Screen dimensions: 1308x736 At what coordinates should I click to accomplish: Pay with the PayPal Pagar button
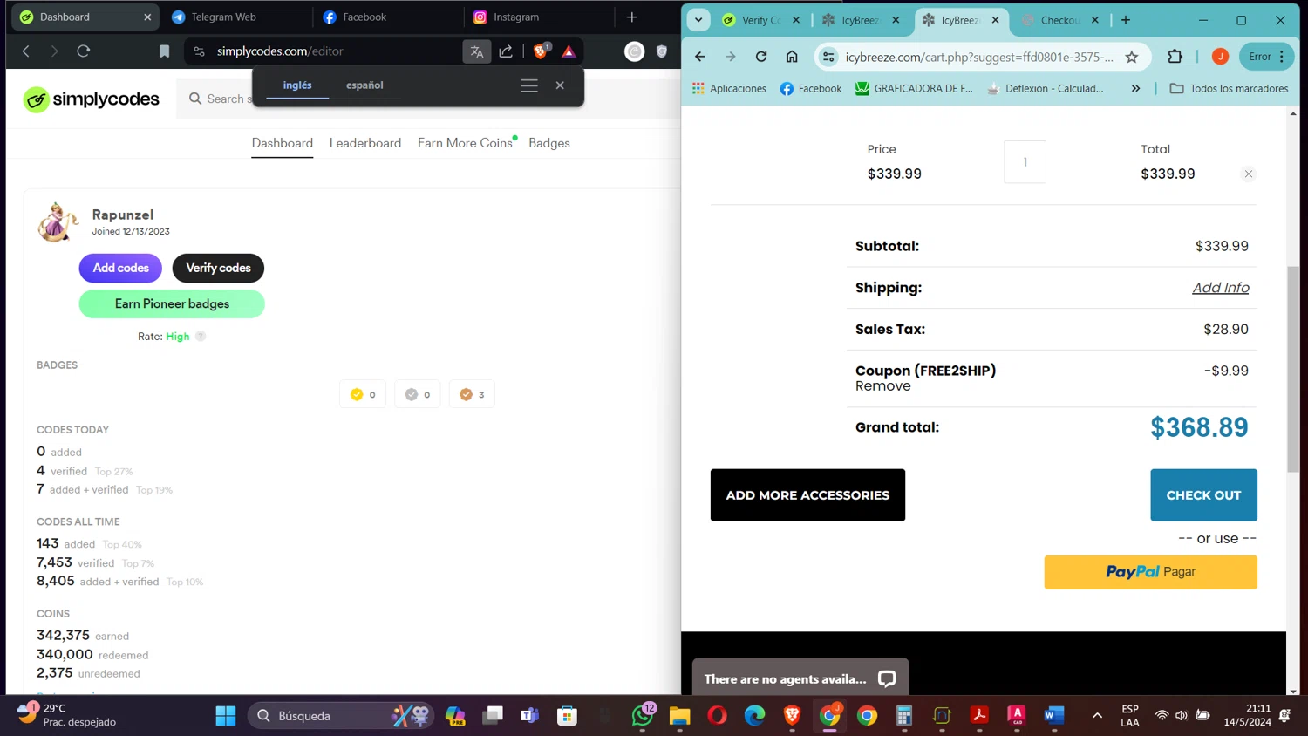[x=1151, y=572]
